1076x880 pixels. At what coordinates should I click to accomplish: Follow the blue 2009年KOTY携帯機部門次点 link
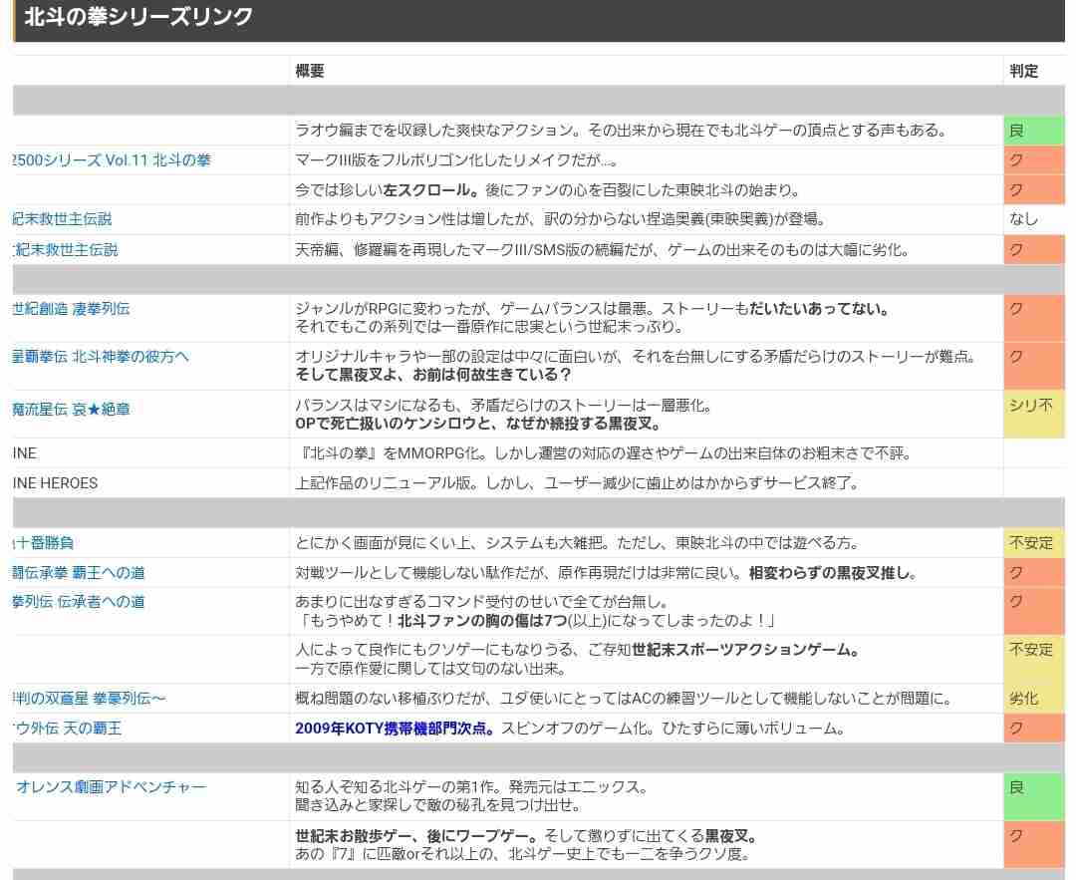pyautogui.click(x=395, y=729)
